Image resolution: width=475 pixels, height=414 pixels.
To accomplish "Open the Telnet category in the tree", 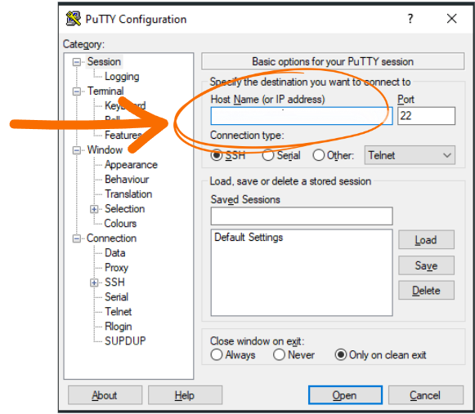I will [x=119, y=312].
